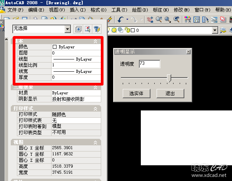Open the DesignCenter icon
Image resolution: width=232 pixels, height=181 pixels.
[197, 20]
